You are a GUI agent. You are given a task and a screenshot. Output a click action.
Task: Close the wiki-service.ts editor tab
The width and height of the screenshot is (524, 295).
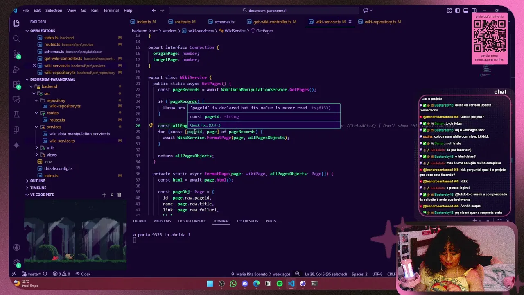point(350,22)
